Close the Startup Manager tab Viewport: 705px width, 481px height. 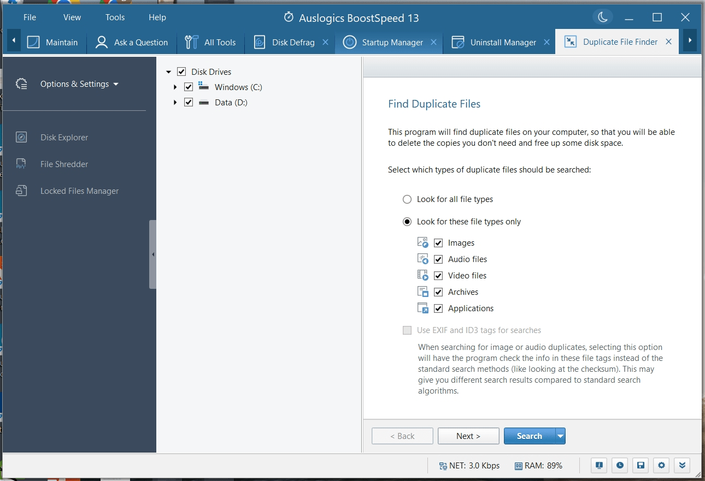[433, 42]
